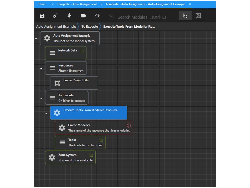
Task: Click the error indicator on Emme Modeller node
Action: pos(128,125)
